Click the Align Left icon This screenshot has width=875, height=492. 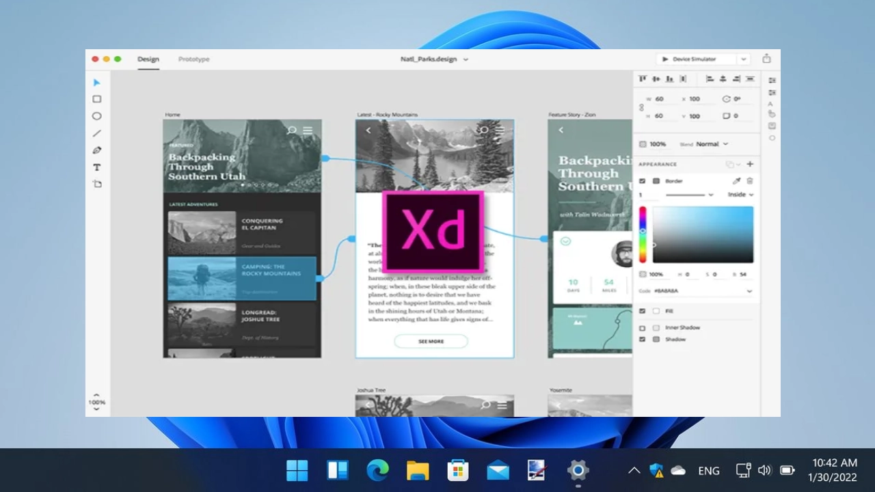pyautogui.click(x=710, y=79)
